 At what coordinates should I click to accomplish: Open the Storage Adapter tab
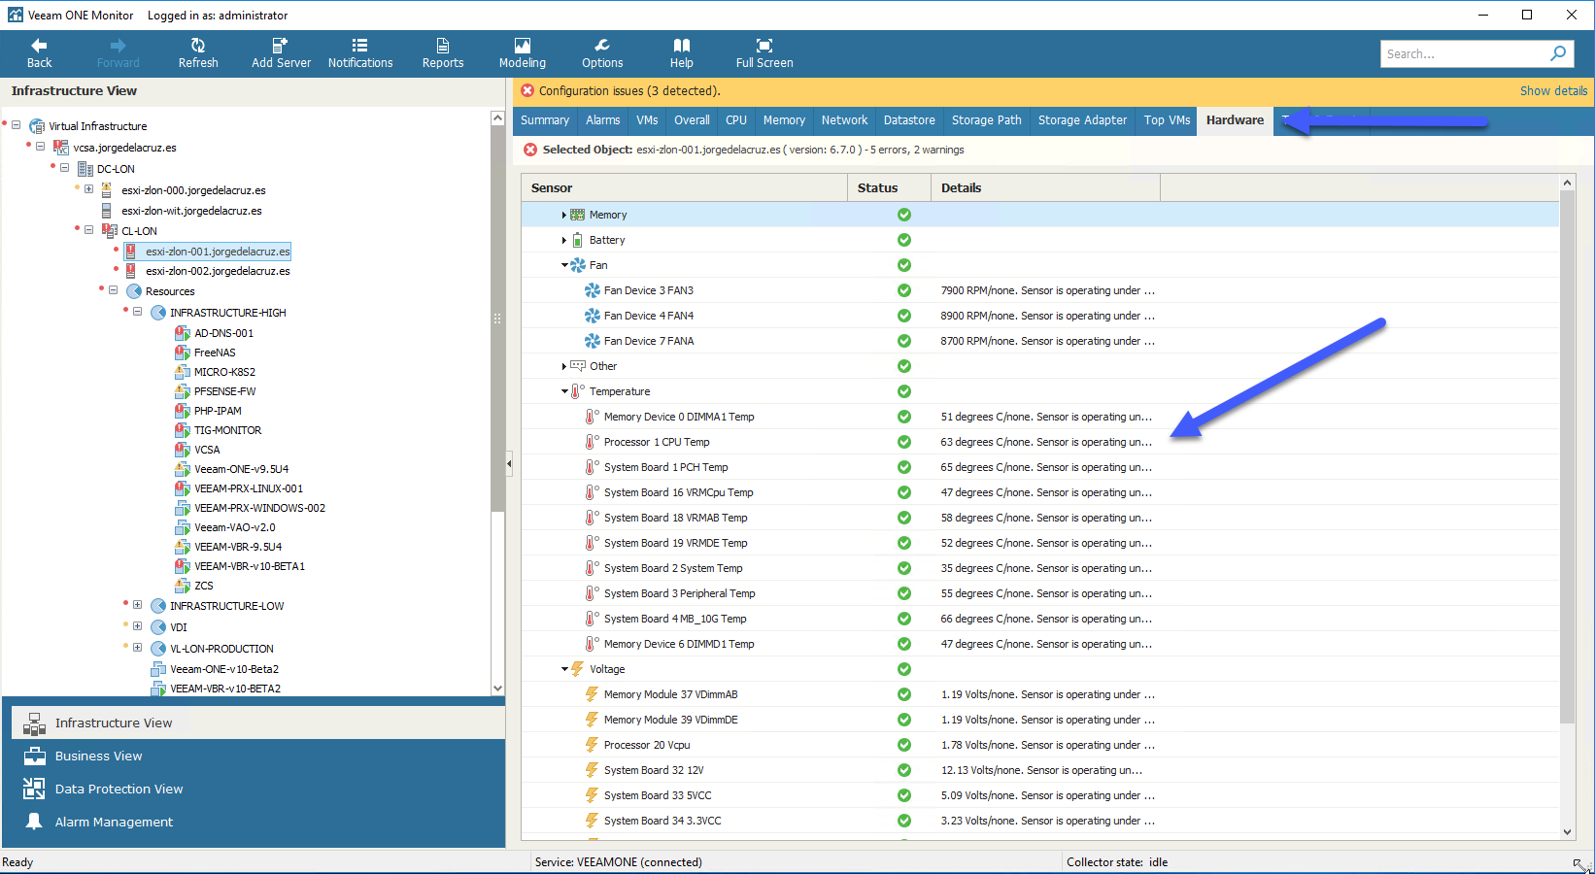(1082, 120)
